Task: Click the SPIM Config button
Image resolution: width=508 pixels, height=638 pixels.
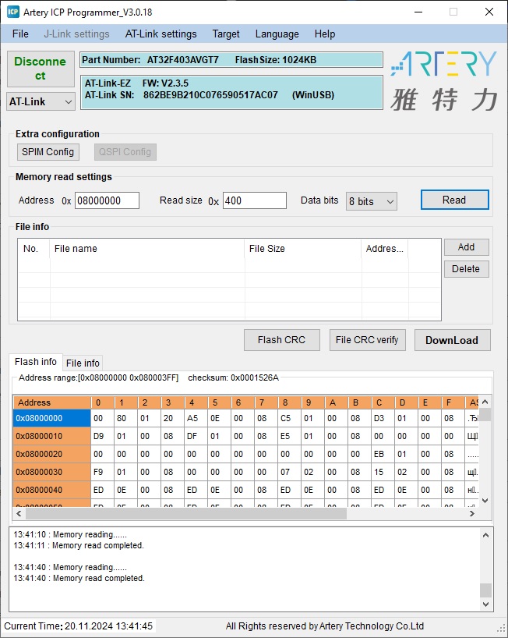Action: pyautogui.click(x=48, y=152)
